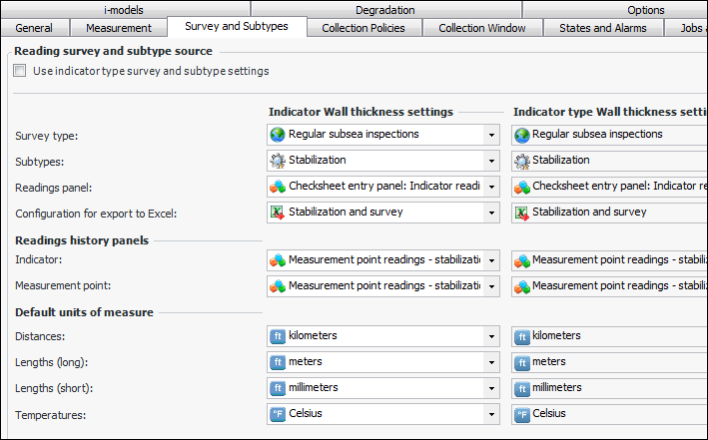This screenshot has width=708, height=440.
Task: Click the °F icon beside Celsius
Action: [278, 414]
